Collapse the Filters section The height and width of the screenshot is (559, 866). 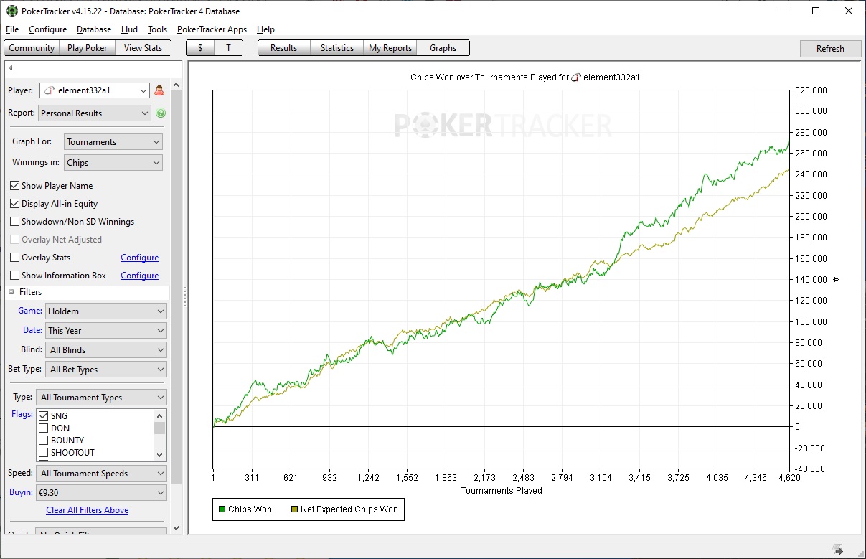11,292
